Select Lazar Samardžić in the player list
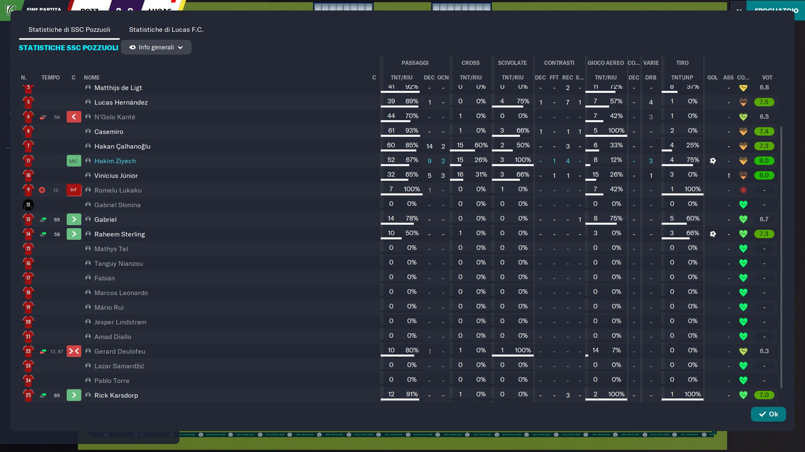The image size is (805, 452). pos(119,366)
